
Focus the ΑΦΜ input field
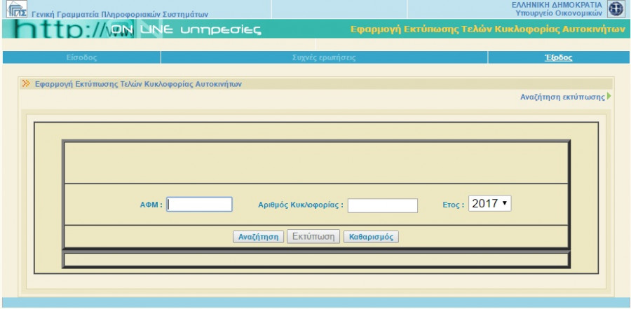point(200,204)
